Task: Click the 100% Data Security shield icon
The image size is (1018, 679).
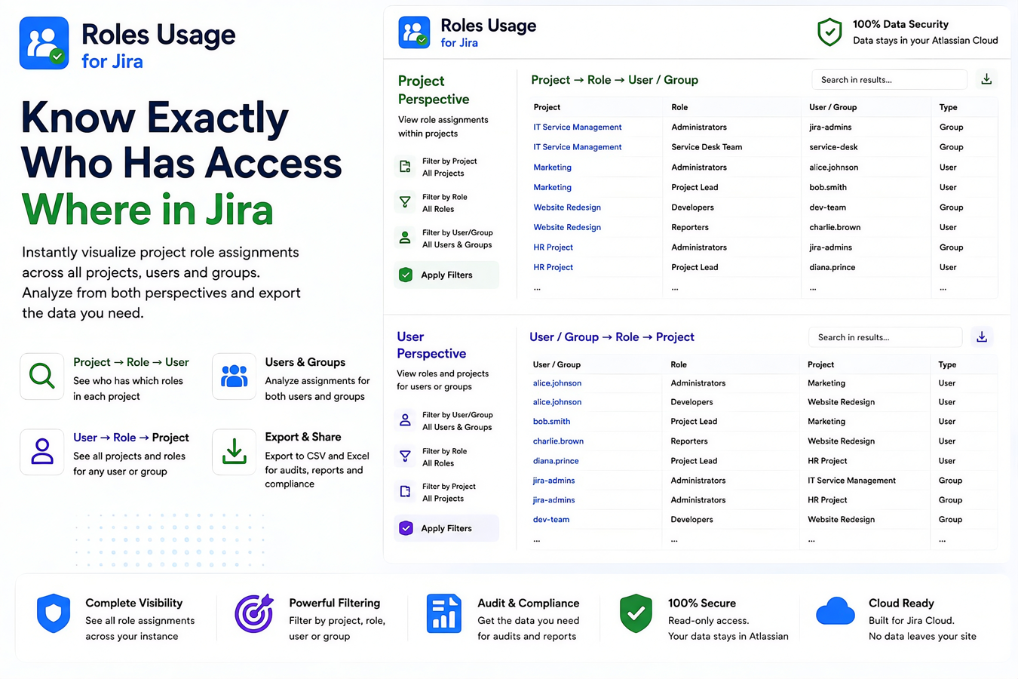Action: coord(829,32)
